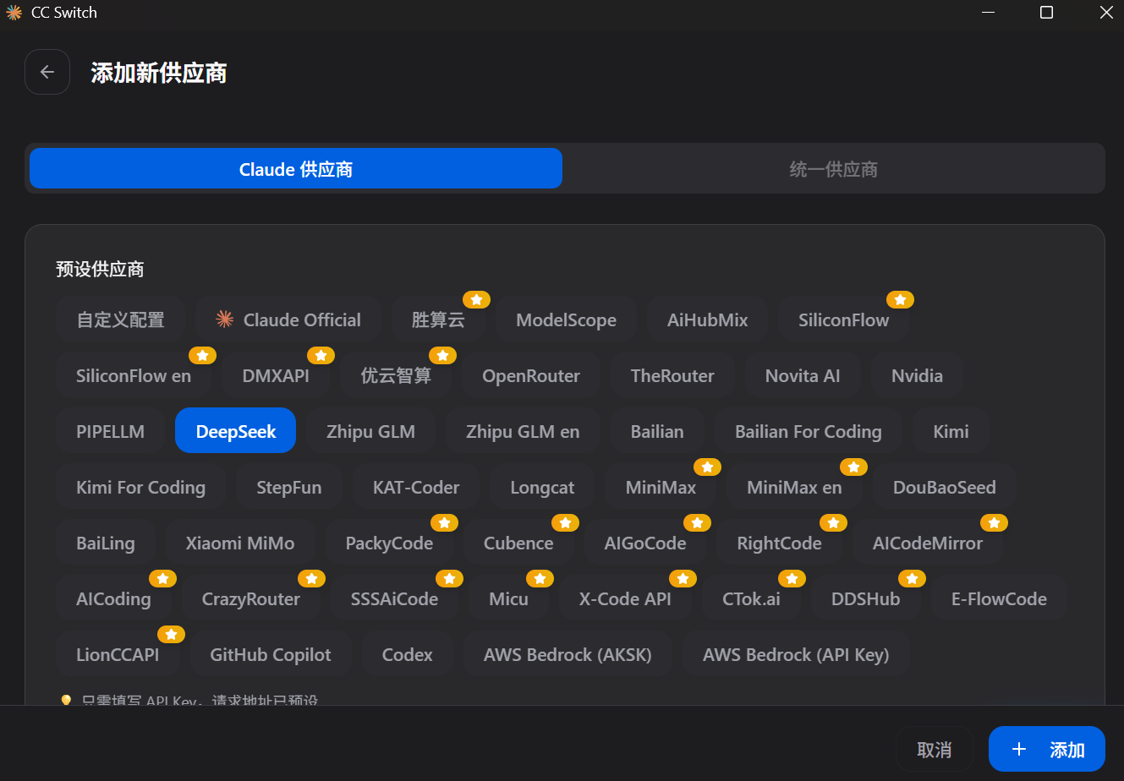Choose the Xiaomi MiMo provider

tap(240, 543)
